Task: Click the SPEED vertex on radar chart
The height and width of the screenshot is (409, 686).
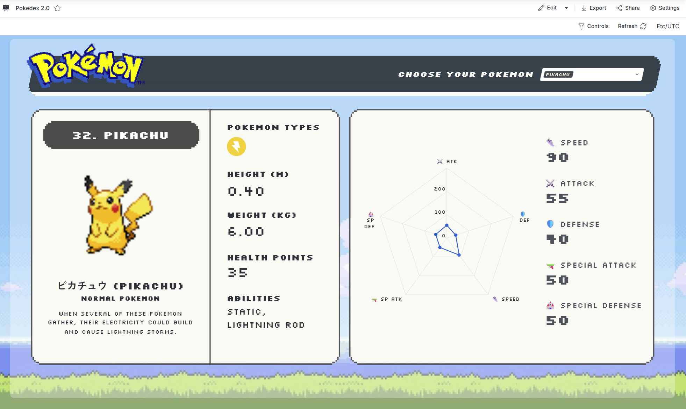Action: point(459,255)
